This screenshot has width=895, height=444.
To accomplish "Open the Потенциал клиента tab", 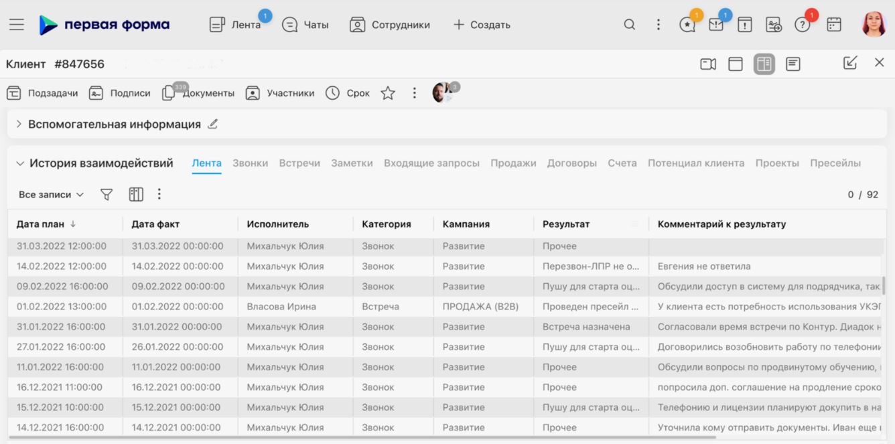I will (x=696, y=163).
